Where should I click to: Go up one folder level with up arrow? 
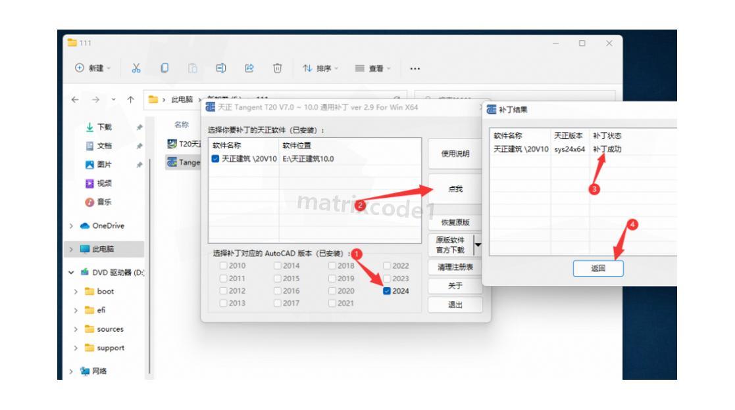(x=130, y=100)
